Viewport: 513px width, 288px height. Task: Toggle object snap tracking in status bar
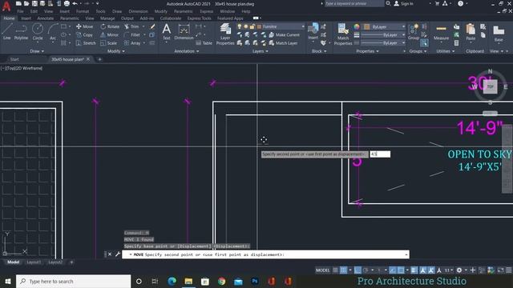tap(393, 270)
